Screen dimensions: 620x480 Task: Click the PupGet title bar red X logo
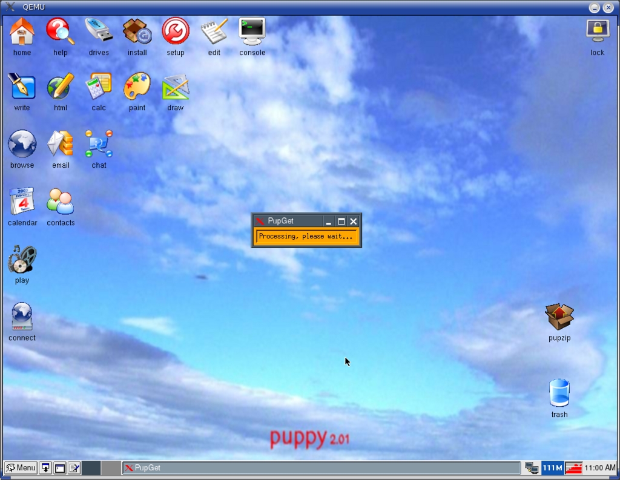point(260,221)
